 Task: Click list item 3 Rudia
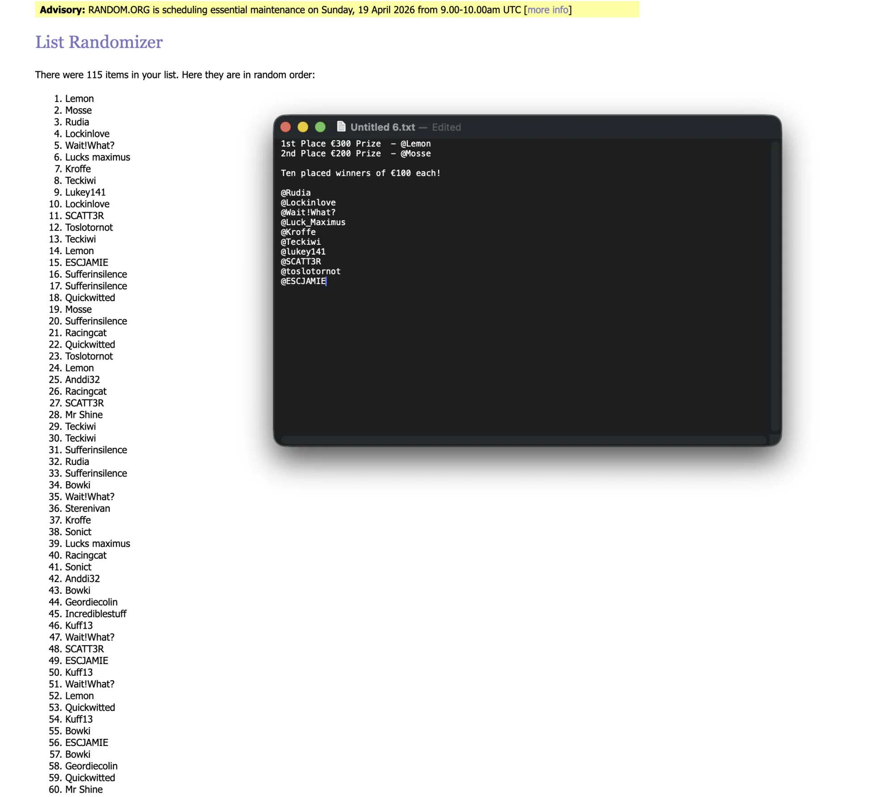coord(77,122)
